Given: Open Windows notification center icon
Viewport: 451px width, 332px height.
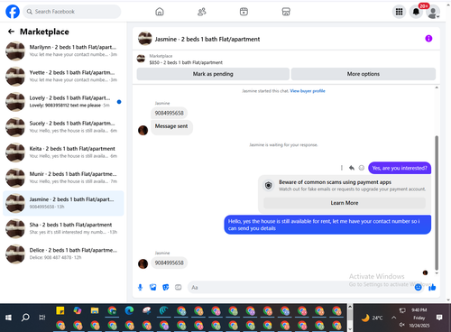Looking at the screenshot, I should pyautogui.click(x=439, y=318).
